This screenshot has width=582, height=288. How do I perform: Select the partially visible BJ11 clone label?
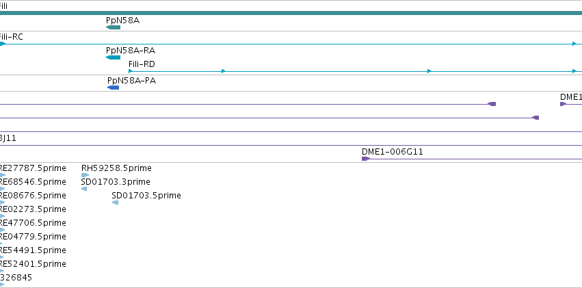point(8,138)
